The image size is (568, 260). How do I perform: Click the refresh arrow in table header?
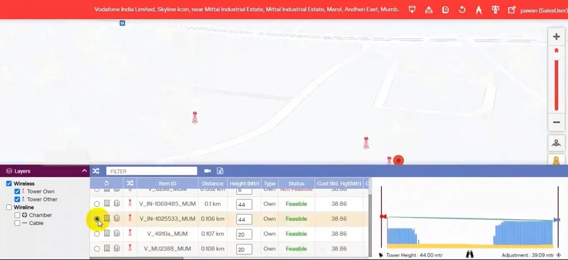click(107, 183)
